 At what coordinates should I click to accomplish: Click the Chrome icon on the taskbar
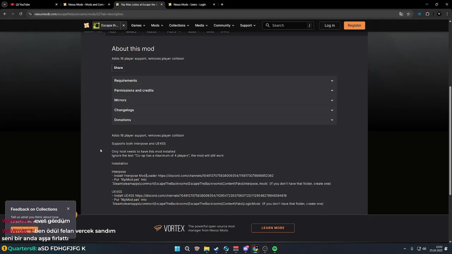(255, 249)
